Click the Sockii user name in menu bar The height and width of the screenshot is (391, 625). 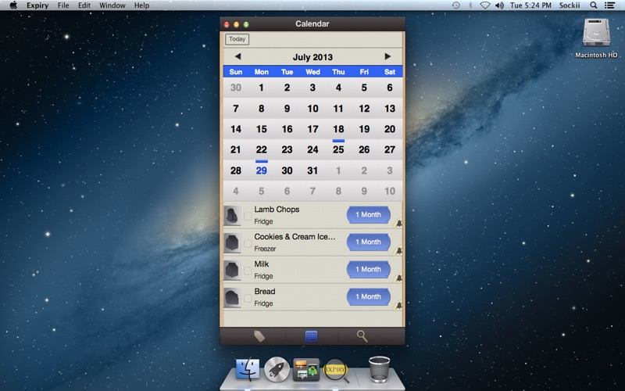(570, 5)
